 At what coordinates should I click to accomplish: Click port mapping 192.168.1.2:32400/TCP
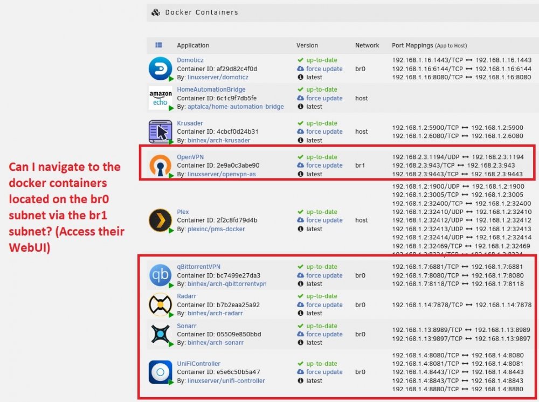(x=427, y=203)
